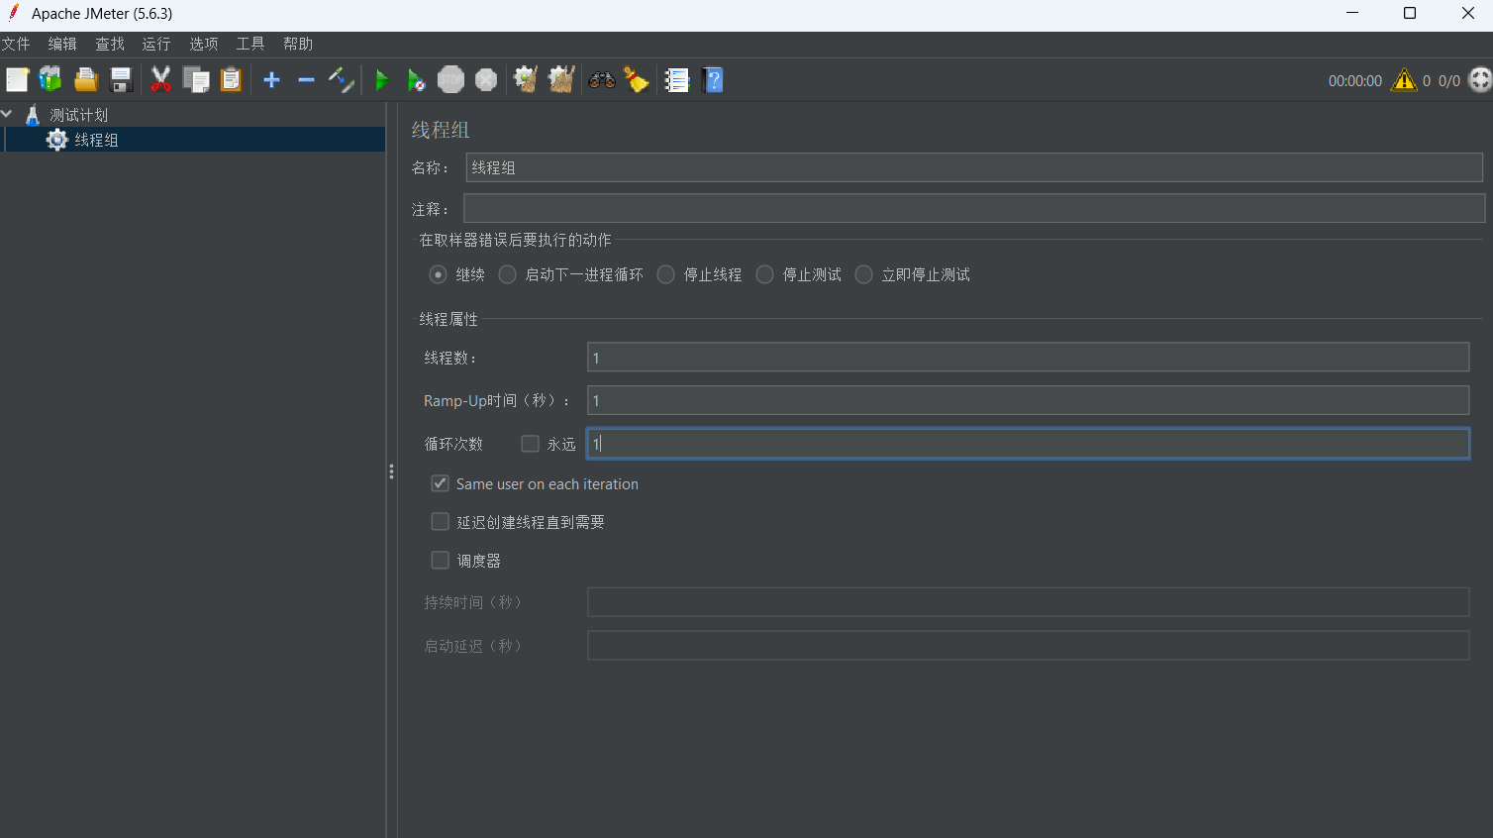Select 启动下一进程循环 radio button
Viewport: 1493px width, 838px height.
pyautogui.click(x=507, y=274)
